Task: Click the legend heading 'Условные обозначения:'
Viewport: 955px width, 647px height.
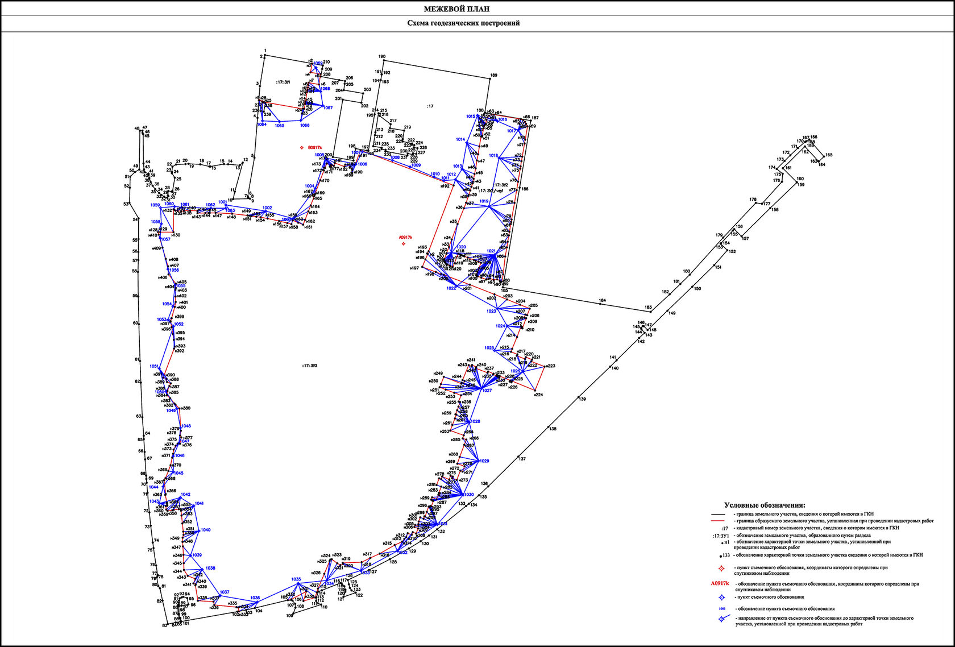Action: 765,505
